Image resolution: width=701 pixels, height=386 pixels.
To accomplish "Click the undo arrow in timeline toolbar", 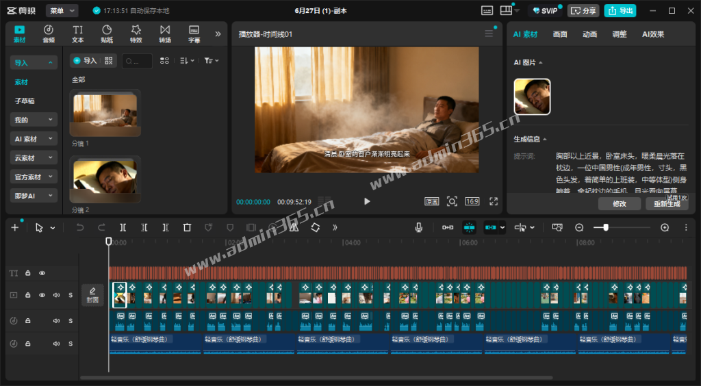I will pos(80,227).
